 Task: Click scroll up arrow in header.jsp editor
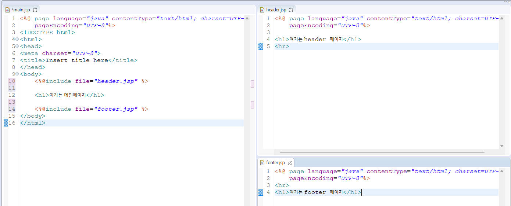click(x=502, y=18)
